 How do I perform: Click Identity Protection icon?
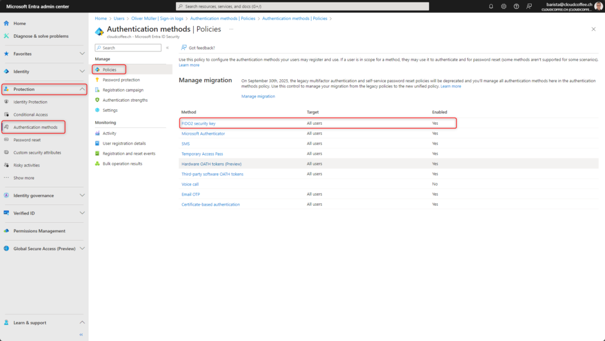point(6,102)
